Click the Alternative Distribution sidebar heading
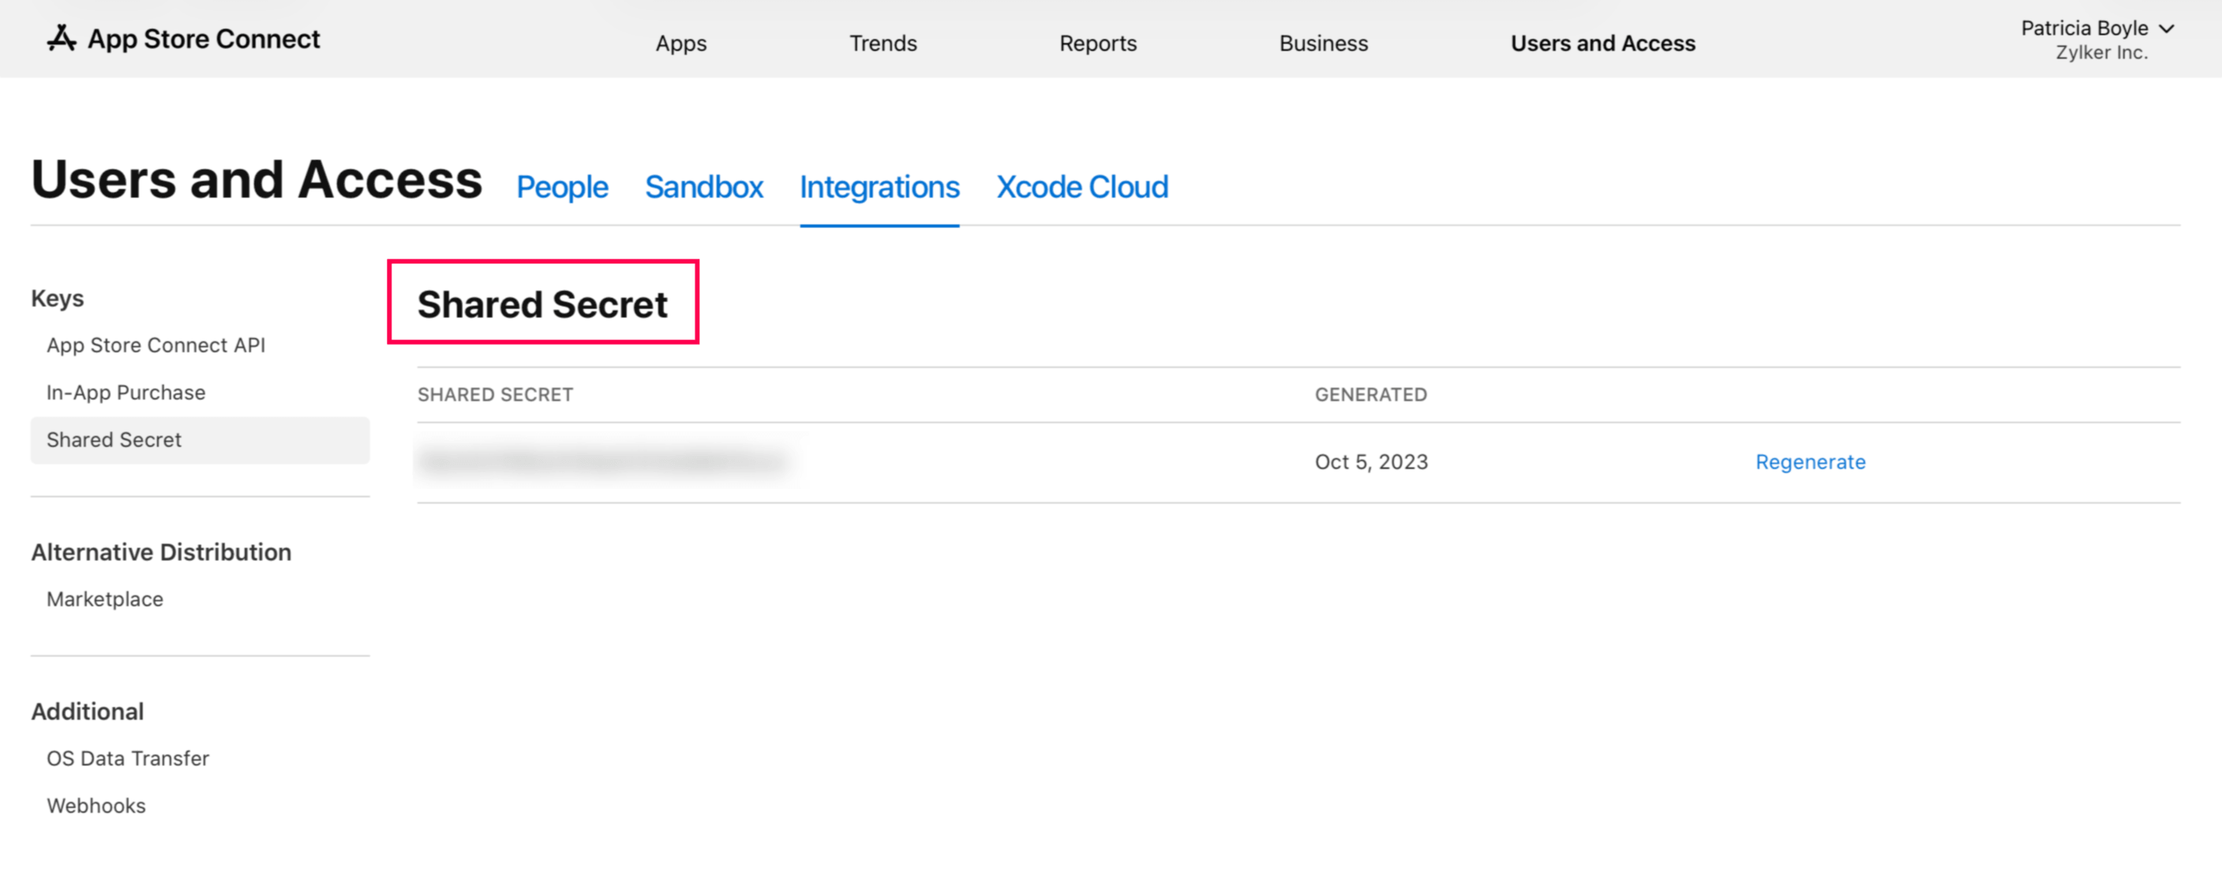The height and width of the screenshot is (870, 2222). (161, 552)
